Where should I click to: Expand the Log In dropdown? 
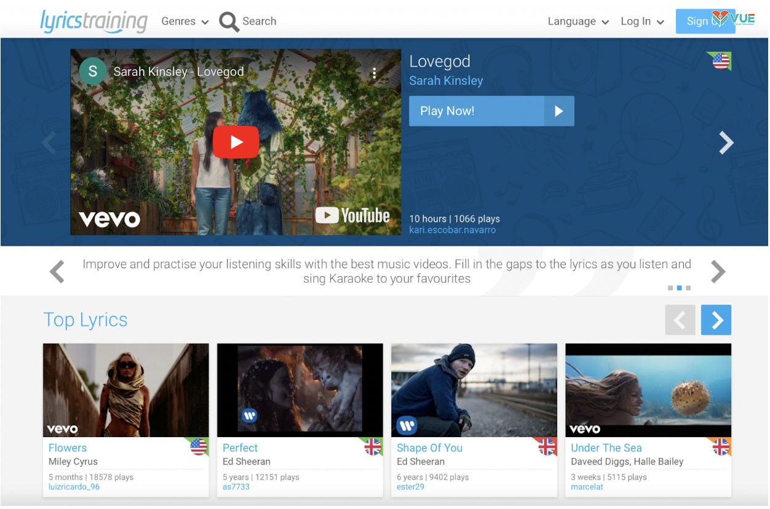click(642, 22)
